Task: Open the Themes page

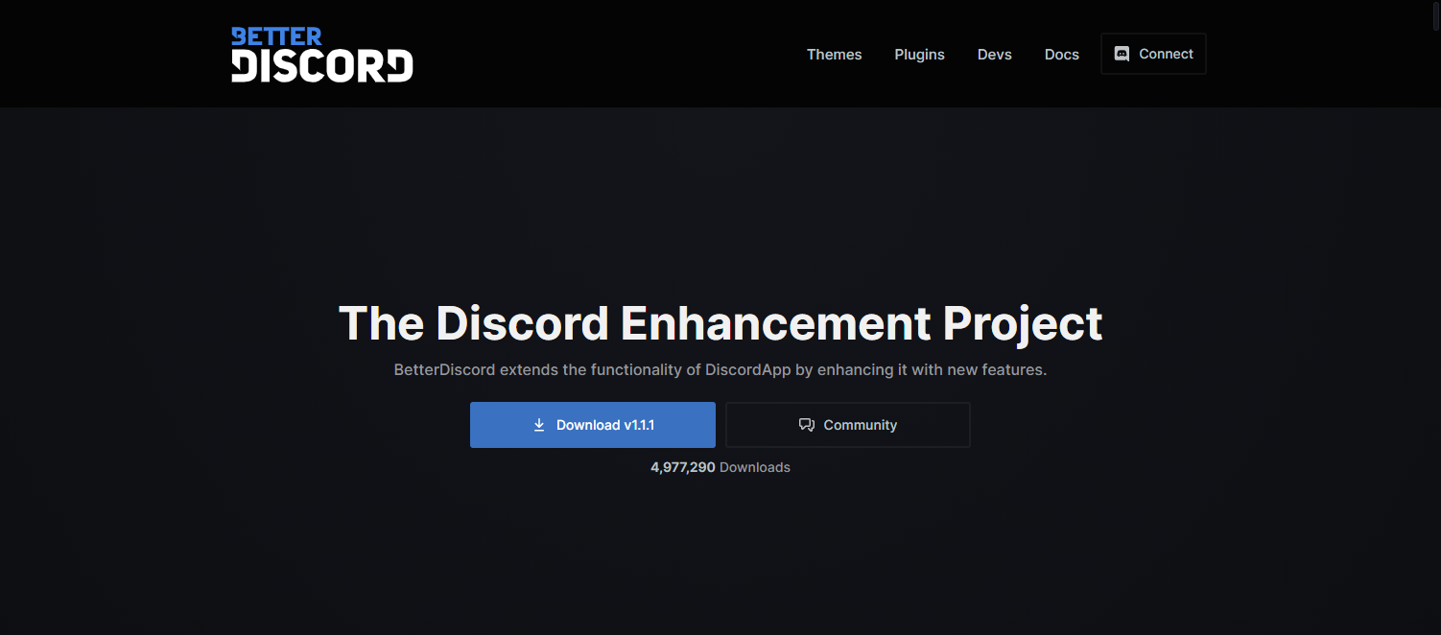Action: point(834,55)
